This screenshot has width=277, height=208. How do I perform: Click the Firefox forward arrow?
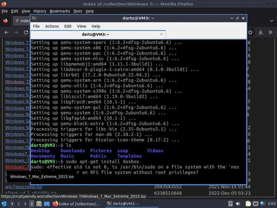click(16, 32)
